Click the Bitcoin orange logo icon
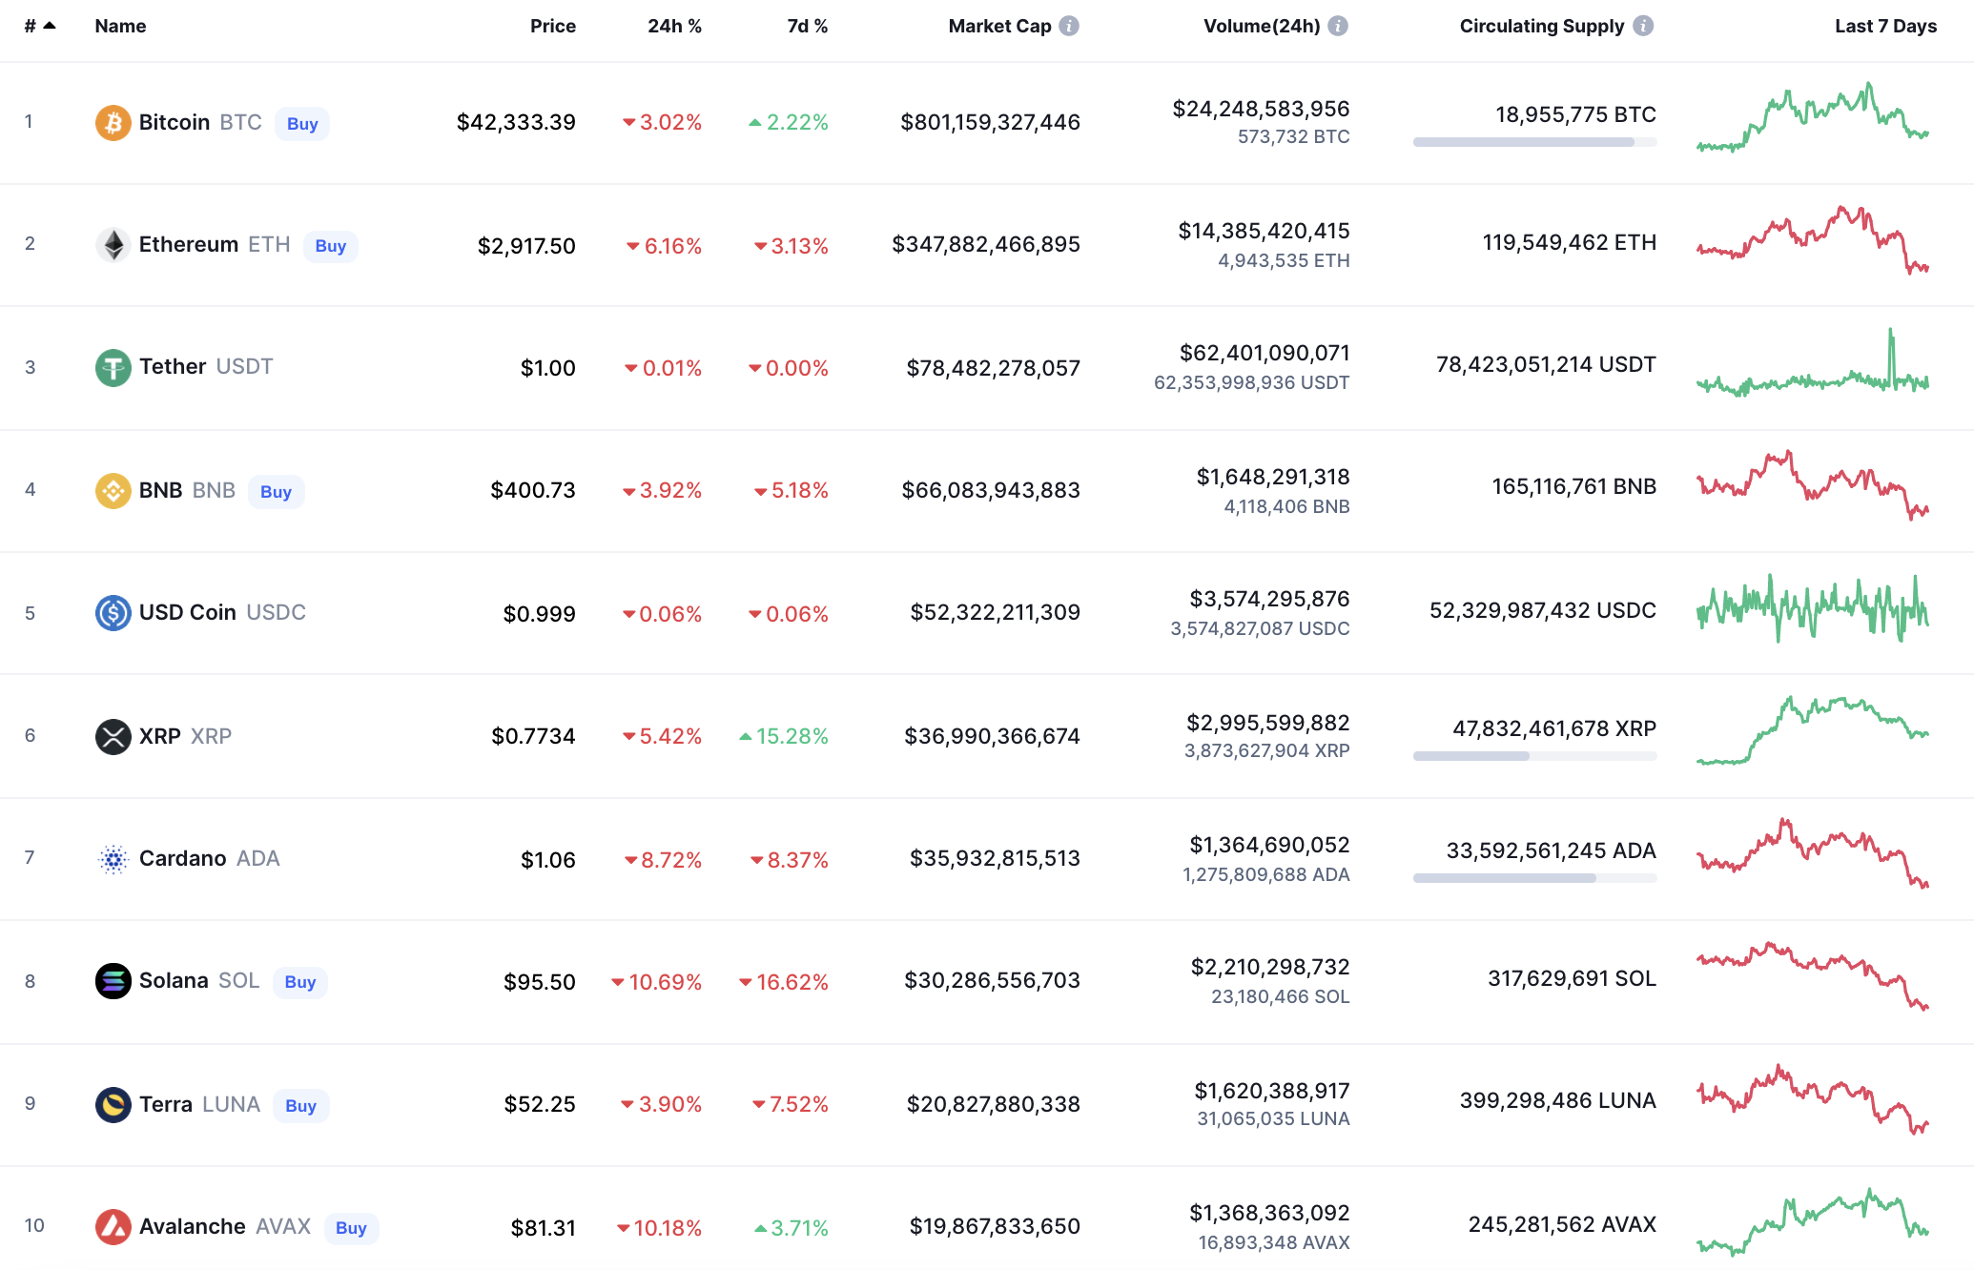The image size is (1974, 1270). click(113, 123)
